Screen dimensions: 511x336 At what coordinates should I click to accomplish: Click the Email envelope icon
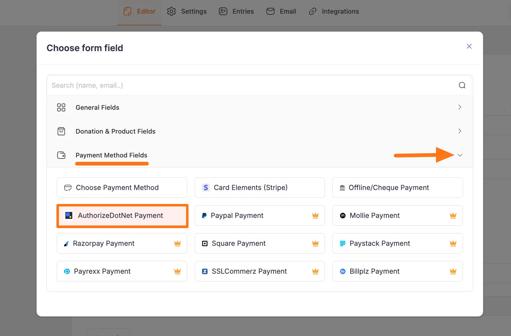point(270,11)
